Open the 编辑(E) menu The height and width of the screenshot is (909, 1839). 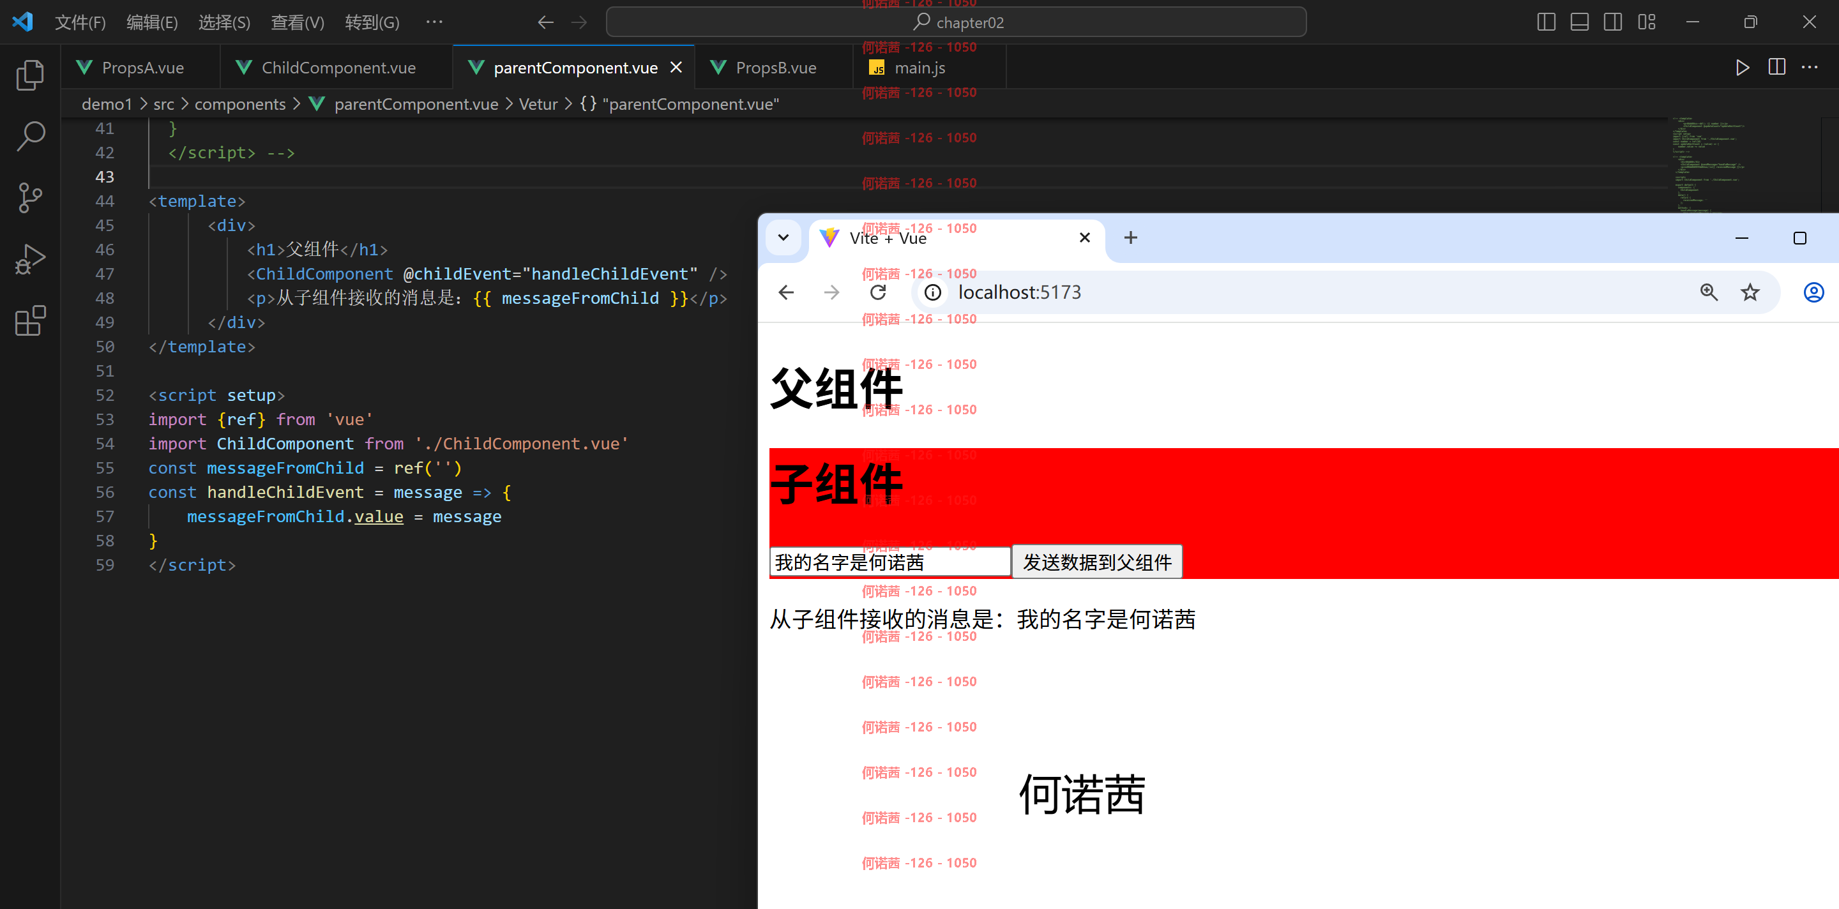152,22
